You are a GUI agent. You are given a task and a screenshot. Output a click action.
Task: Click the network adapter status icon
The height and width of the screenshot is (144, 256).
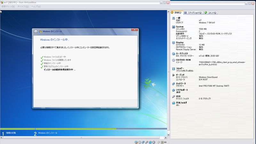[143, 142]
